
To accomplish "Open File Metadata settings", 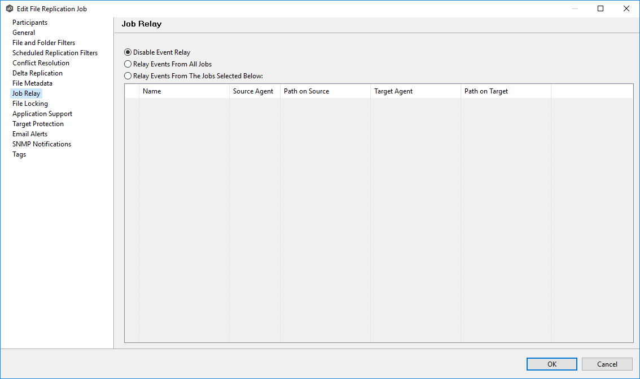I will pyautogui.click(x=32, y=83).
